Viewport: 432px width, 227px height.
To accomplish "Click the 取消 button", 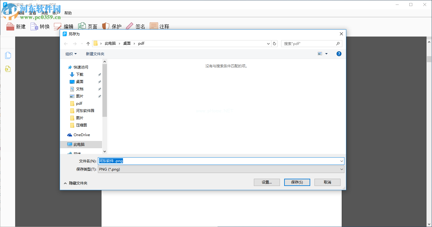I will tap(327, 182).
